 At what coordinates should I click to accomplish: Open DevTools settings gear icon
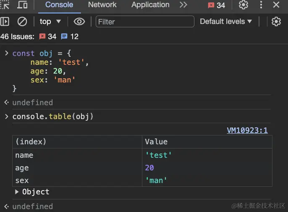[x=243, y=5]
